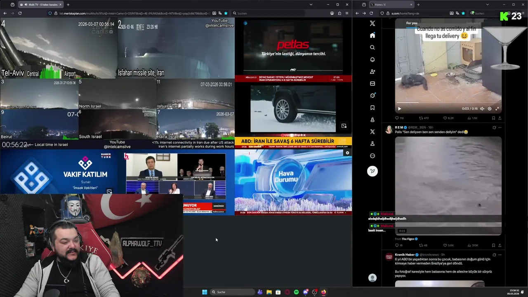Repost REM's post (48)
This screenshot has width=528, height=297.
423,245
